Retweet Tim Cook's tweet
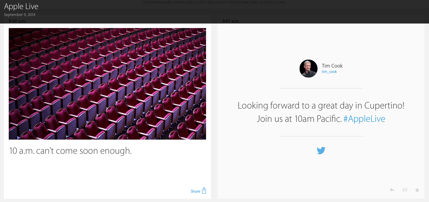Viewport: 429px width, 202px height. click(x=405, y=190)
